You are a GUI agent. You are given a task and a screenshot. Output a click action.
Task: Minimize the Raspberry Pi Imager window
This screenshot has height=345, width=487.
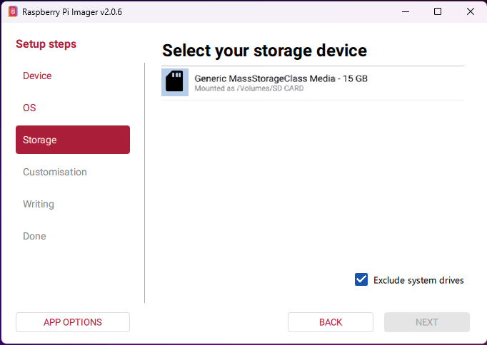click(406, 11)
